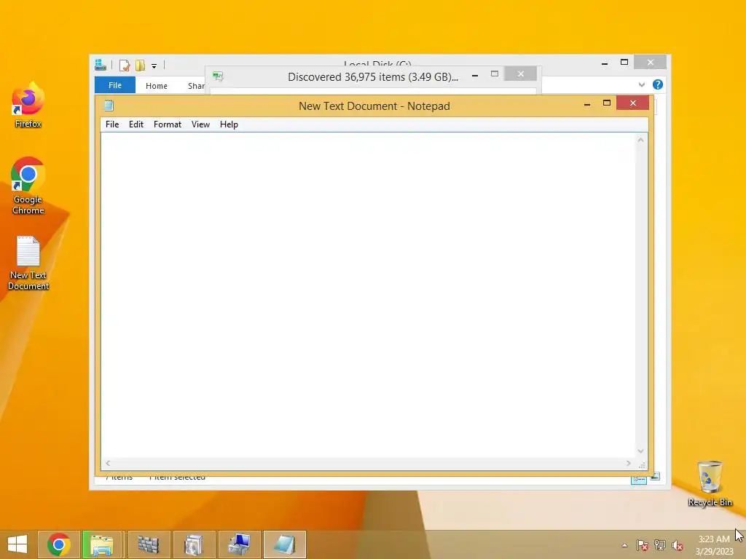
Task: Click Chrome icon on the taskbar
Action: [x=58, y=544]
